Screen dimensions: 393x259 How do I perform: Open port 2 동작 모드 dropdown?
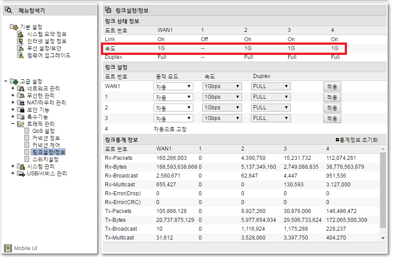(173, 108)
